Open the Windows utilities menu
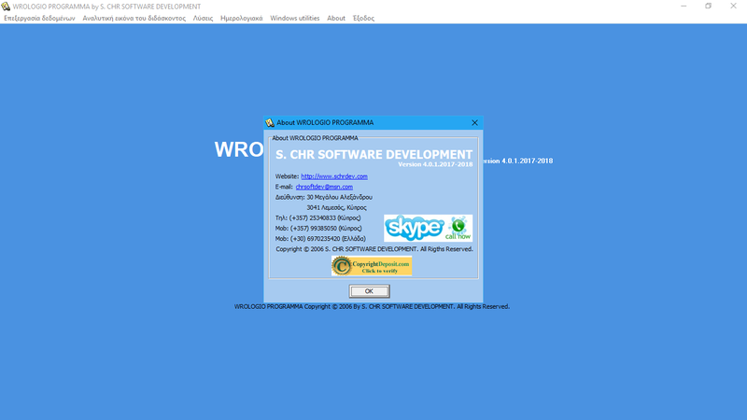 point(295,18)
